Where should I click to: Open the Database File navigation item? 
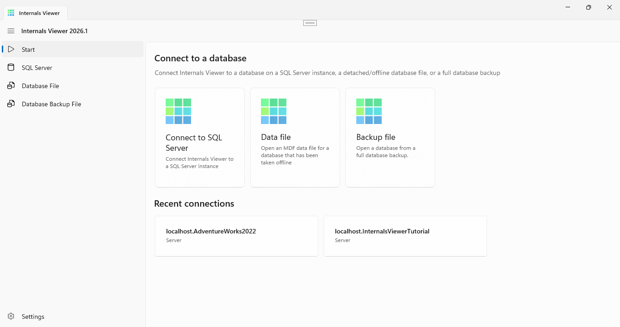[73, 85]
